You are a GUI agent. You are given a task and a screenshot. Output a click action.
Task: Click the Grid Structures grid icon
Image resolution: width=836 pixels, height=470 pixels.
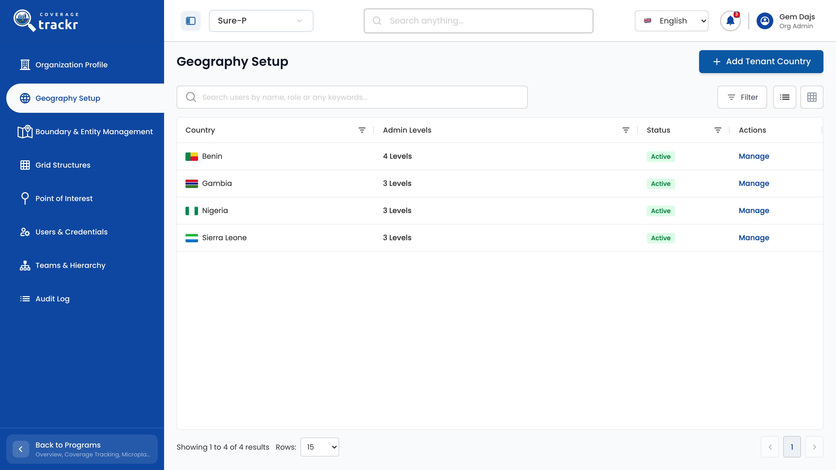[x=25, y=165]
